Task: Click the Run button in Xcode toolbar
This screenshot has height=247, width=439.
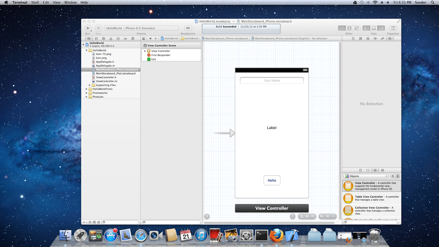Action: 88,28
